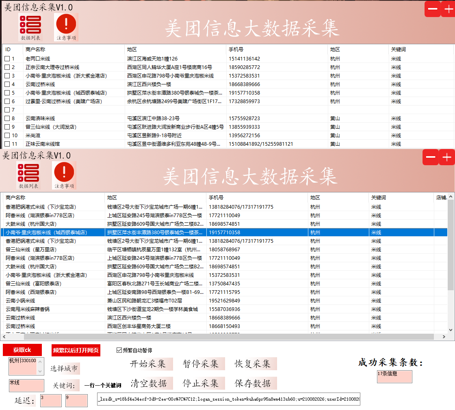Screen dimensions: 455x410
Task: Click the 17条信息 result field
Action: tap(394, 377)
